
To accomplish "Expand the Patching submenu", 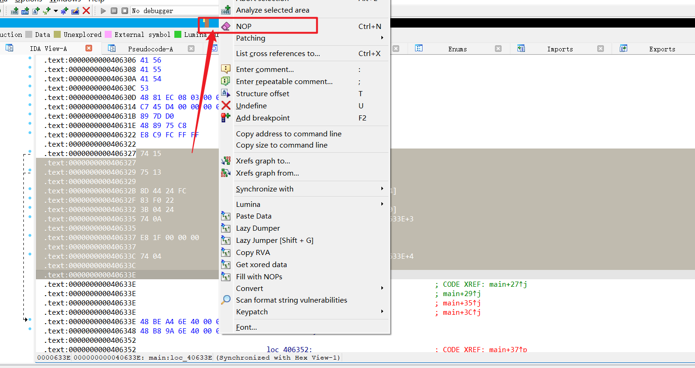I will coord(304,38).
